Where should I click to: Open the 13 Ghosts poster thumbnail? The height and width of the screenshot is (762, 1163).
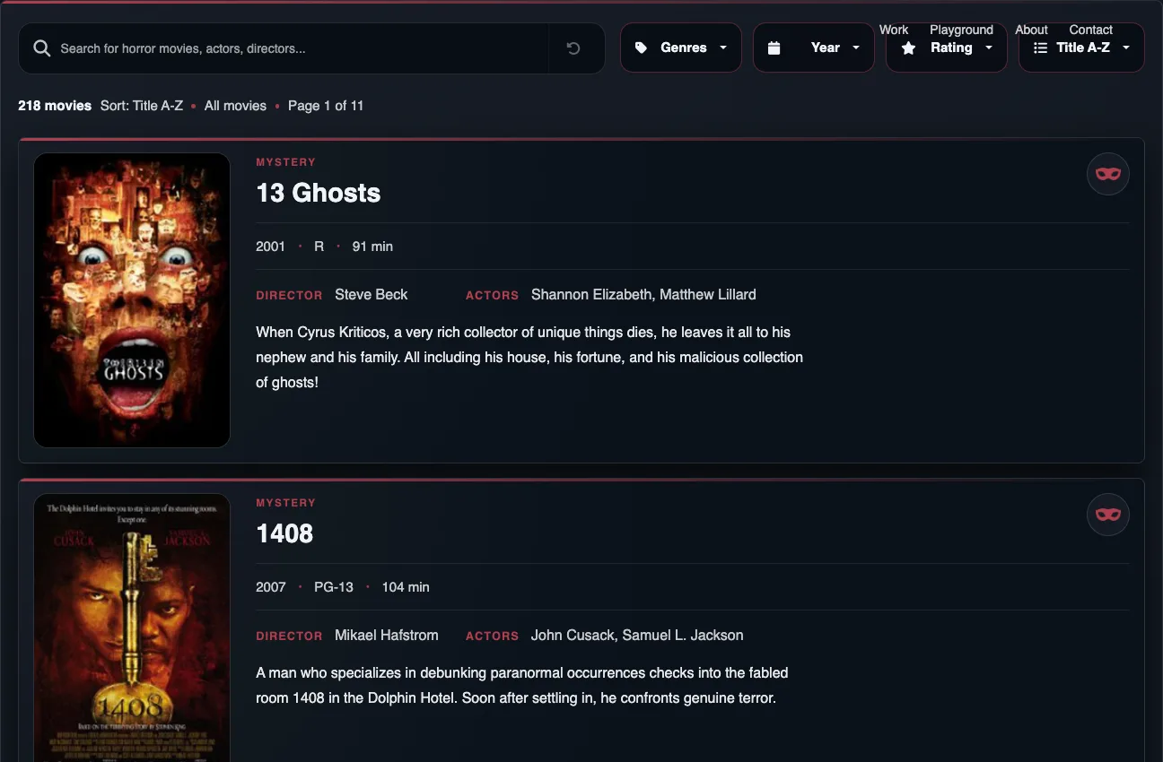pos(132,300)
